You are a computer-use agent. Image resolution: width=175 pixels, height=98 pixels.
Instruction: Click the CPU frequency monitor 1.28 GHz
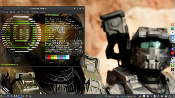coord(109,96)
